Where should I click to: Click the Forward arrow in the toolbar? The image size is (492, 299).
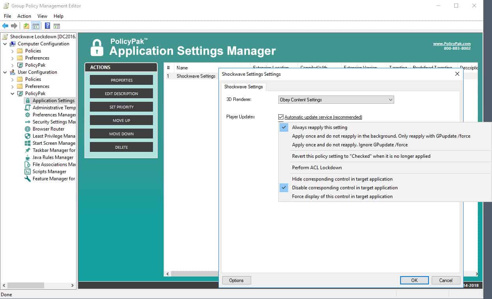(x=14, y=26)
